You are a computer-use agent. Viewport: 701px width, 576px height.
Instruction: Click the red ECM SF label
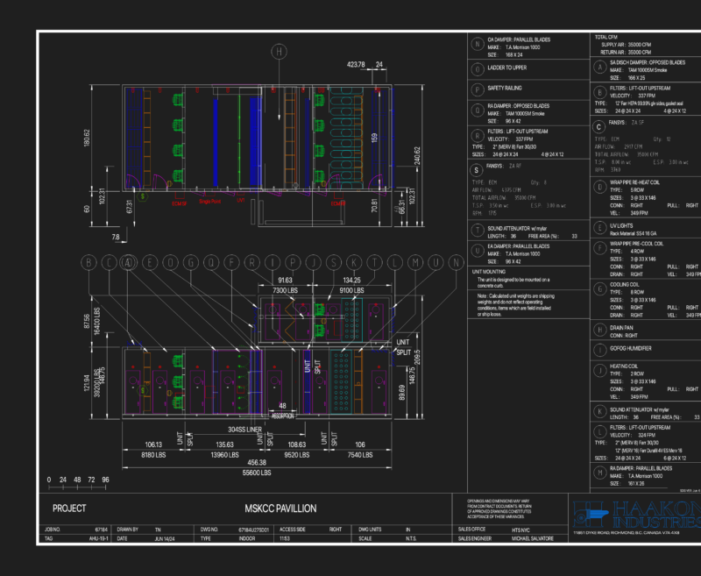(180, 204)
